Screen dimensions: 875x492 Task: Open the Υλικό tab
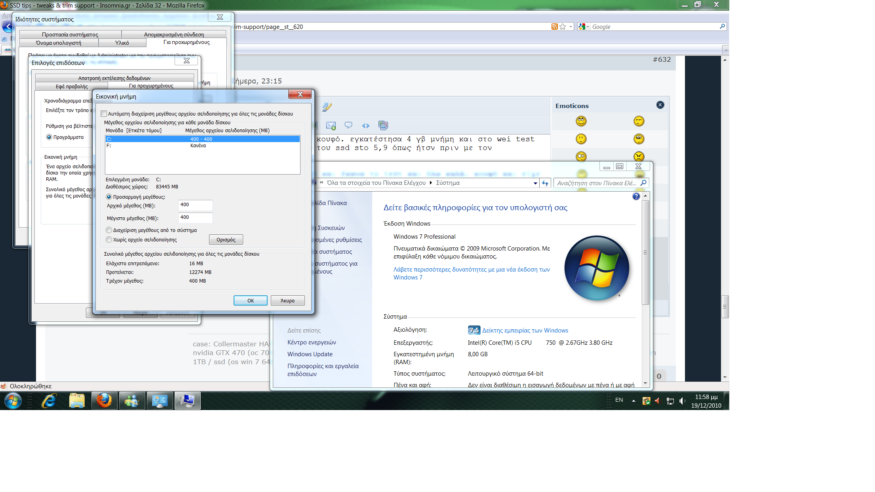(122, 43)
